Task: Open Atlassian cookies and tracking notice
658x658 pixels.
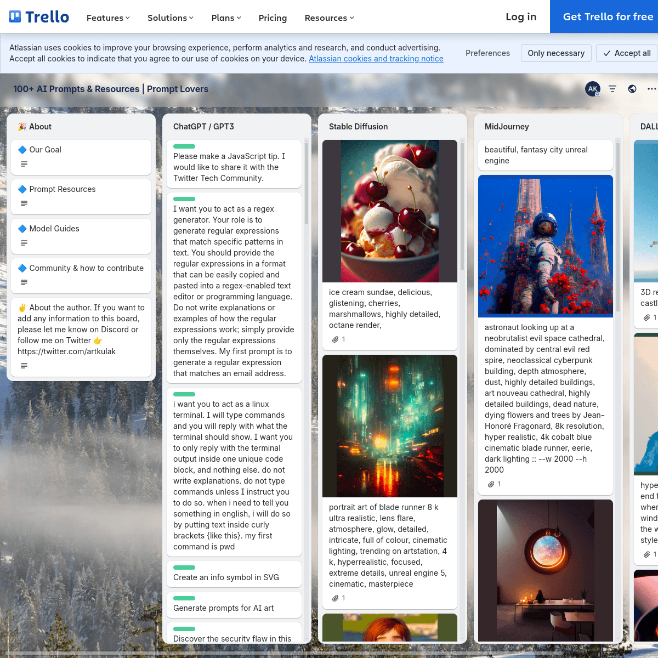Action: (376, 59)
